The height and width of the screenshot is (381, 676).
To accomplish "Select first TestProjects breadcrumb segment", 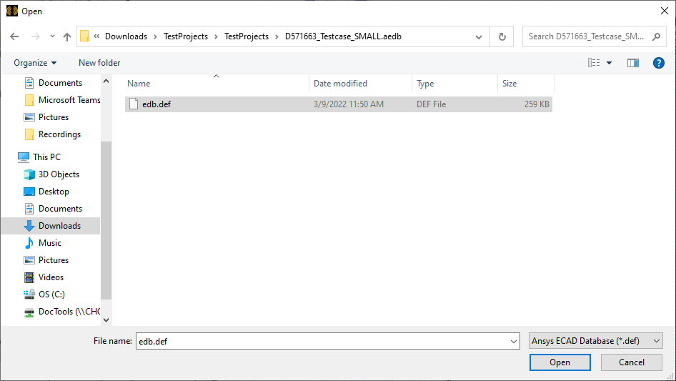I will pos(186,36).
